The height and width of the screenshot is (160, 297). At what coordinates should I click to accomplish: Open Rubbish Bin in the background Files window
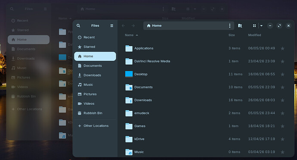pos(28,97)
